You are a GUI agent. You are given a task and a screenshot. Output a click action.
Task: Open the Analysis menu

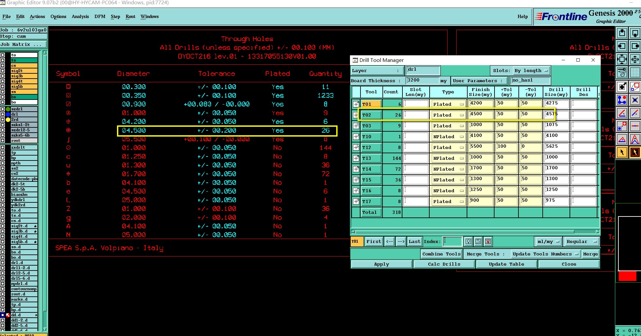pos(80,16)
